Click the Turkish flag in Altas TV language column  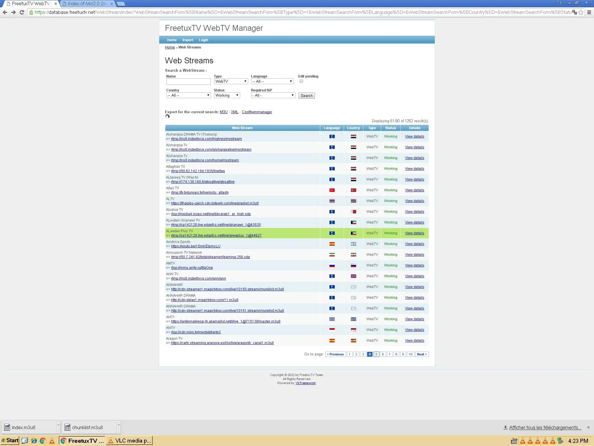[x=332, y=190]
